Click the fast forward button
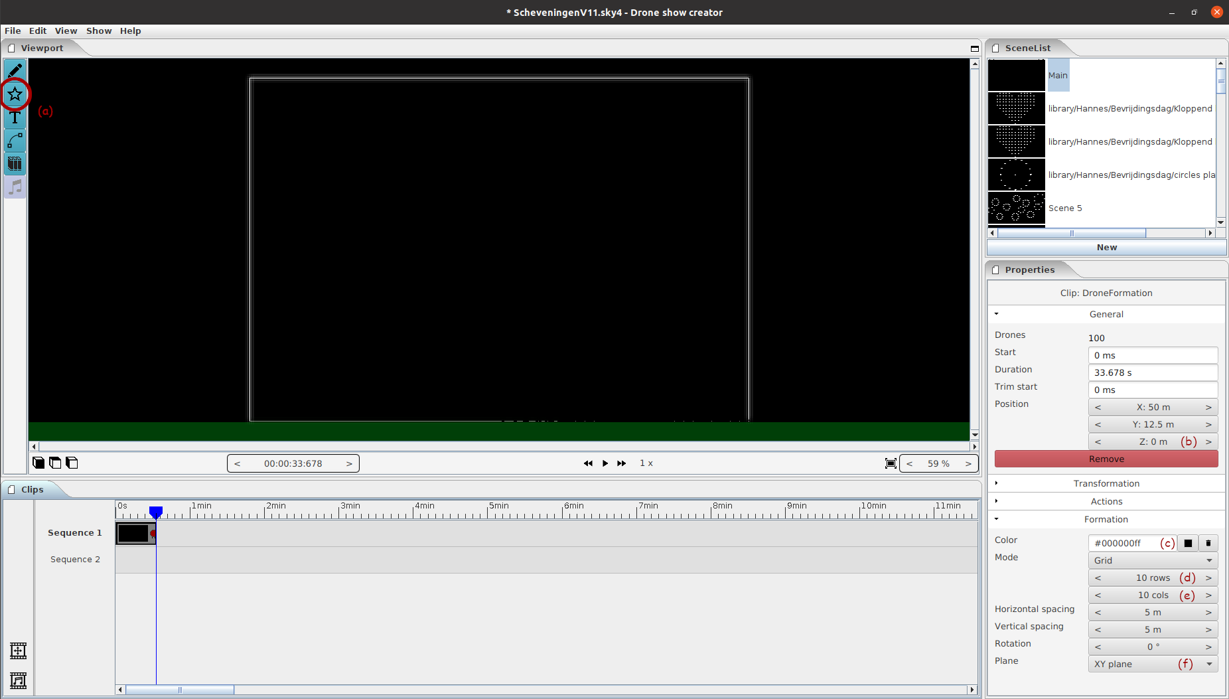1229x699 pixels. pyautogui.click(x=621, y=463)
